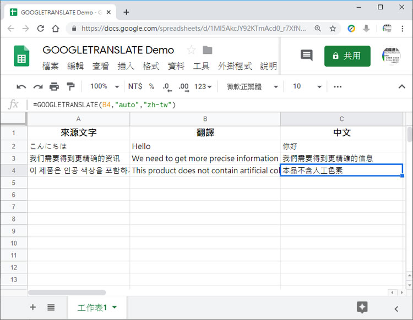
Task: Open comments with the speech bubble icon
Action: tap(307, 55)
